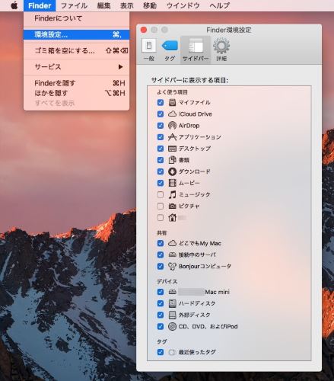Choose Finderについて from Finder menu

pos(76,18)
